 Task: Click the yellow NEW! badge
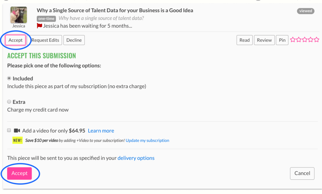17,140
